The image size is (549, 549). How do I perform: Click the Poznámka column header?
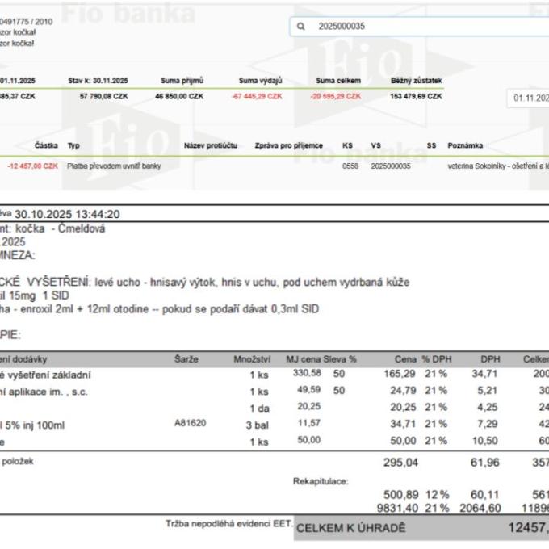465,145
